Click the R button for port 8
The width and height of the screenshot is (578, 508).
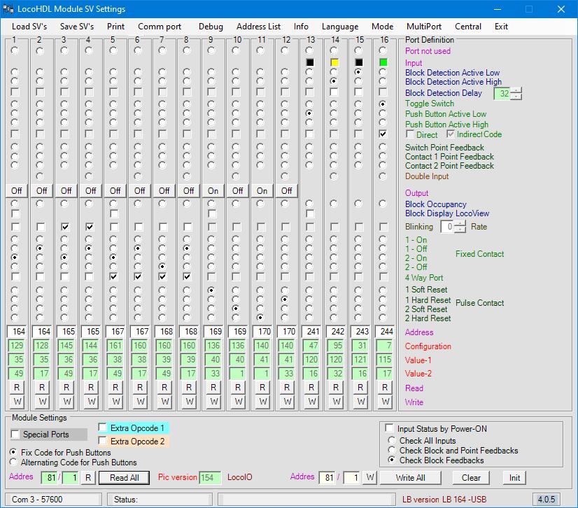click(x=189, y=388)
